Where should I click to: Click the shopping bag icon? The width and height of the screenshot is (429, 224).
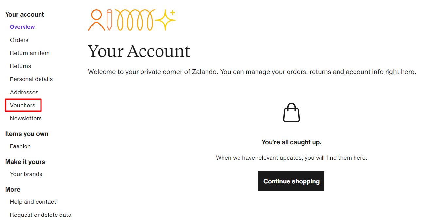(291, 113)
